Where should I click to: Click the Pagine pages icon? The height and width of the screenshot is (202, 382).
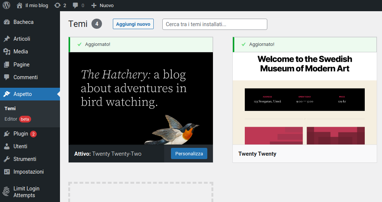point(7,65)
